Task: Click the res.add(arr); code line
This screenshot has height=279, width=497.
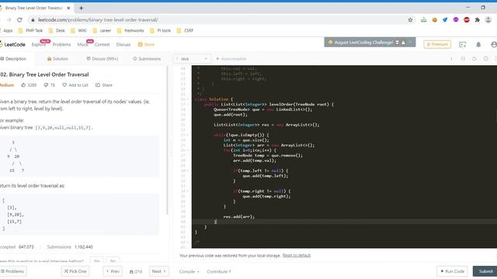Action: click(x=239, y=217)
